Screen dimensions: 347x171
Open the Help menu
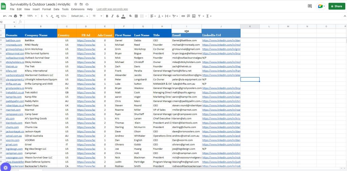(x=89, y=9)
